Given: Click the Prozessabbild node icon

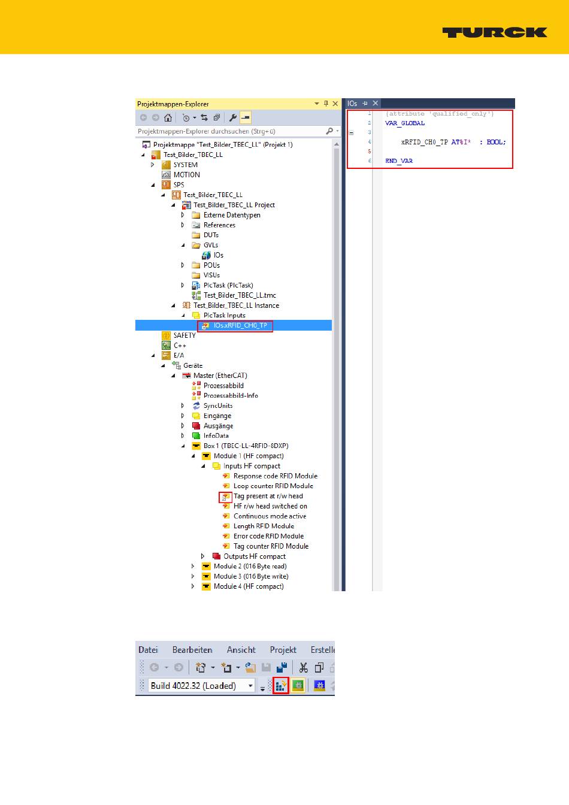Looking at the screenshot, I should click(x=196, y=386).
